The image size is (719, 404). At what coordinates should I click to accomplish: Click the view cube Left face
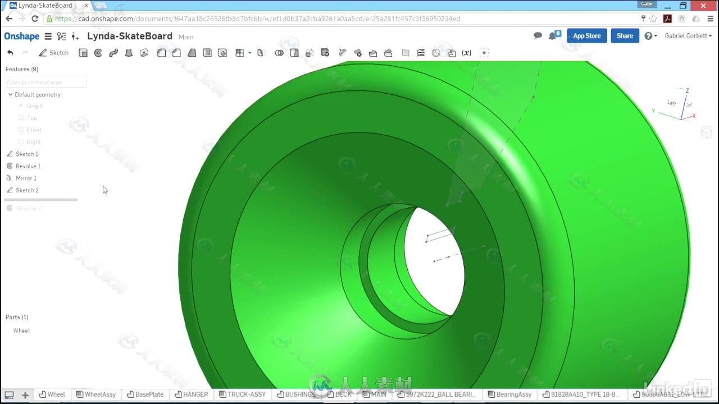click(x=672, y=103)
